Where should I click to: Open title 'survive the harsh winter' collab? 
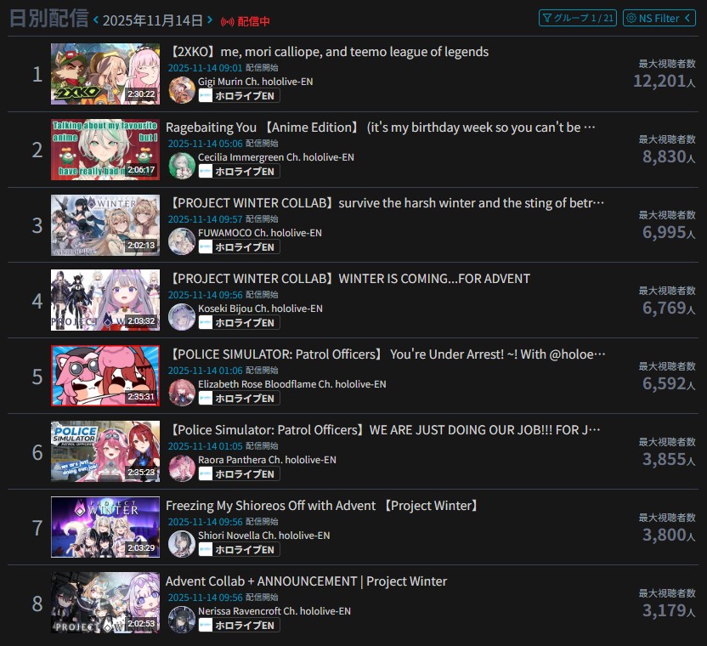pos(386,203)
